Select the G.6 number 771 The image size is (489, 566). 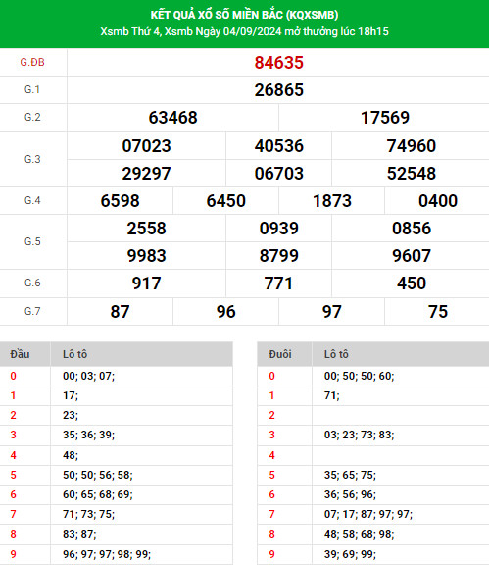coord(278,283)
